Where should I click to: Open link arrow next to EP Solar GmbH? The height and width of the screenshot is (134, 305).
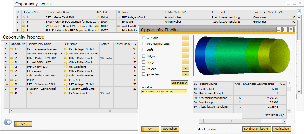pyautogui.click(x=66, y=93)
